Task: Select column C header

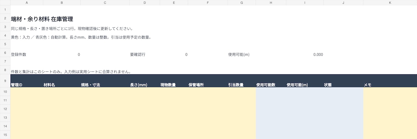Action: click(105, 2)
